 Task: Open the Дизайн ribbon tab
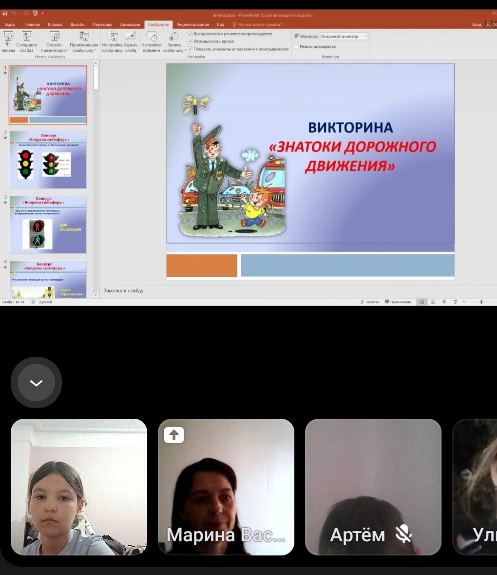77,24
